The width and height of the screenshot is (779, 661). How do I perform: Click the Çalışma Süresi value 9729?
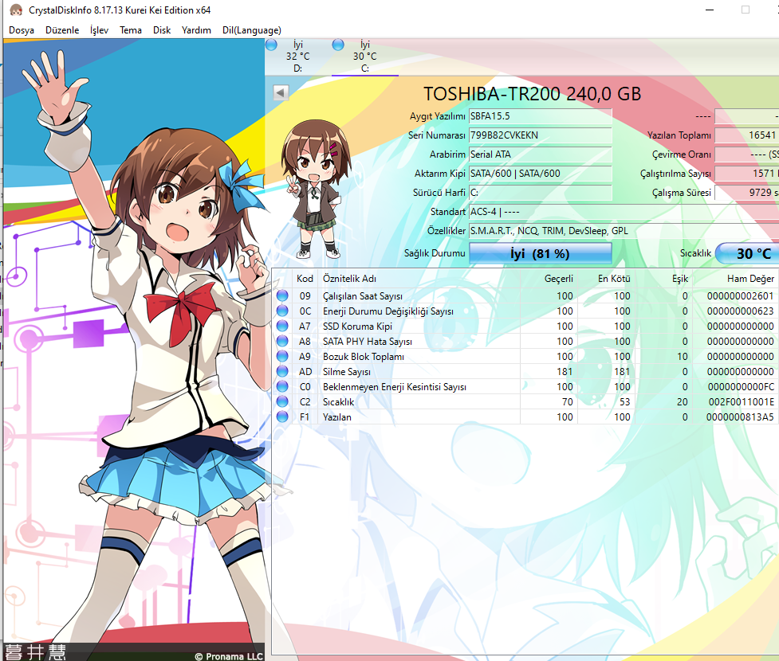point(746,193)
